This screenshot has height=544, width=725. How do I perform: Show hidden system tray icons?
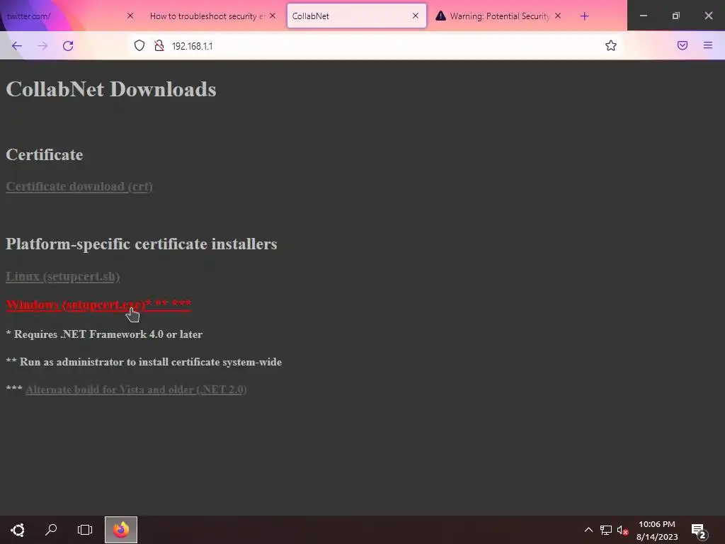(x=588, y=530)
